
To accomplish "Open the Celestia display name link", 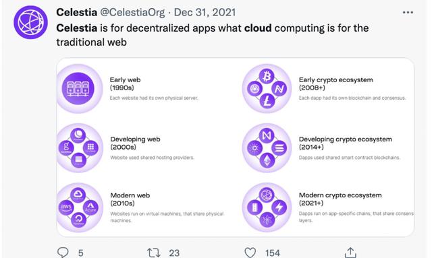I will point(76,12).
